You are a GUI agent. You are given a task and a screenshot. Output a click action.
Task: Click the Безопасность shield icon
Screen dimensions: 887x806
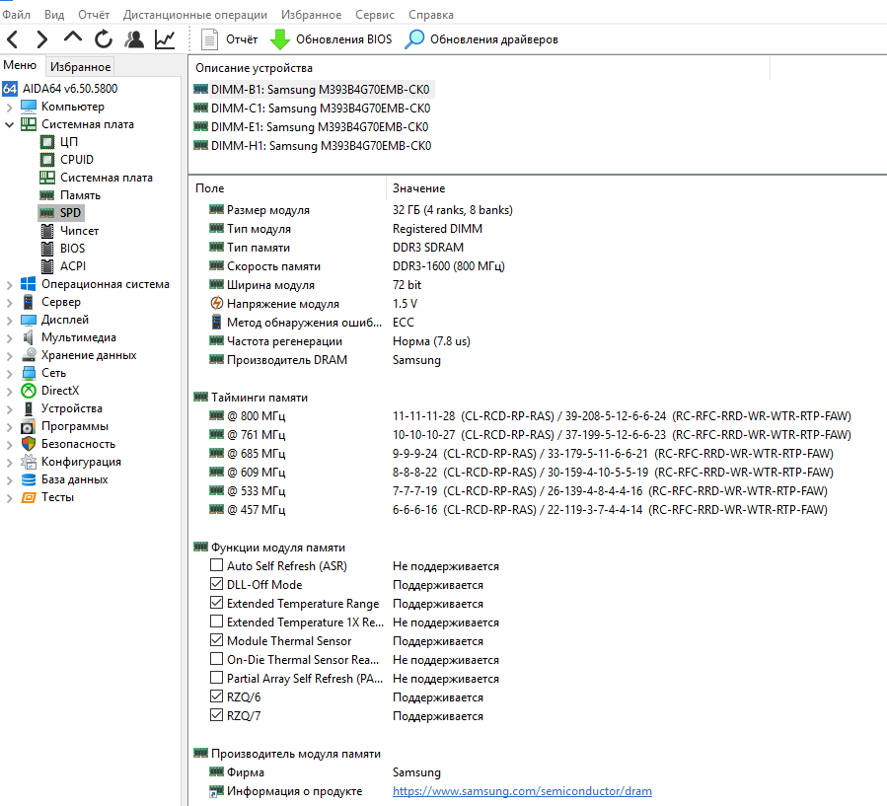pos(29,443)
